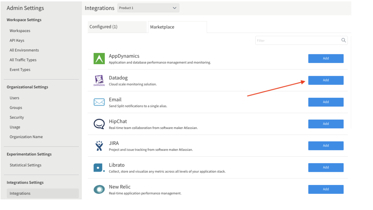Image resolution: width=373 pixels, height=210 pixels.
Task: Open Workspaces in the sidebar
Action: (20, 31)
